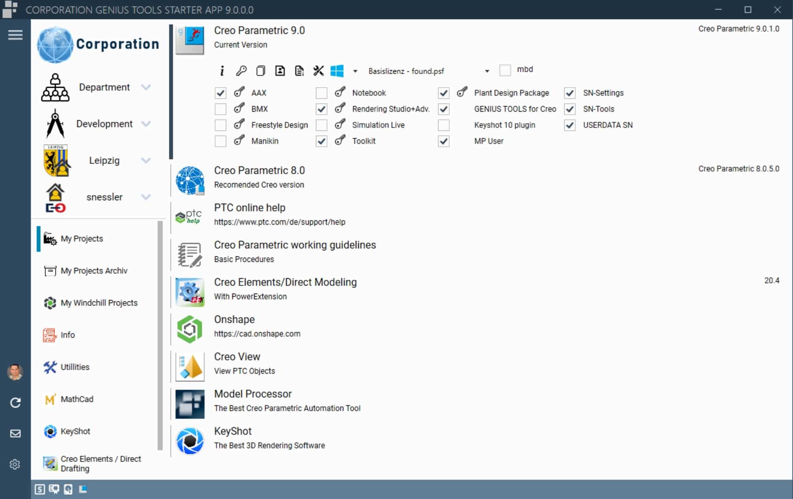Launch Creo View via its icon
This screenshot has height=499, width=793.
[190, 366]
